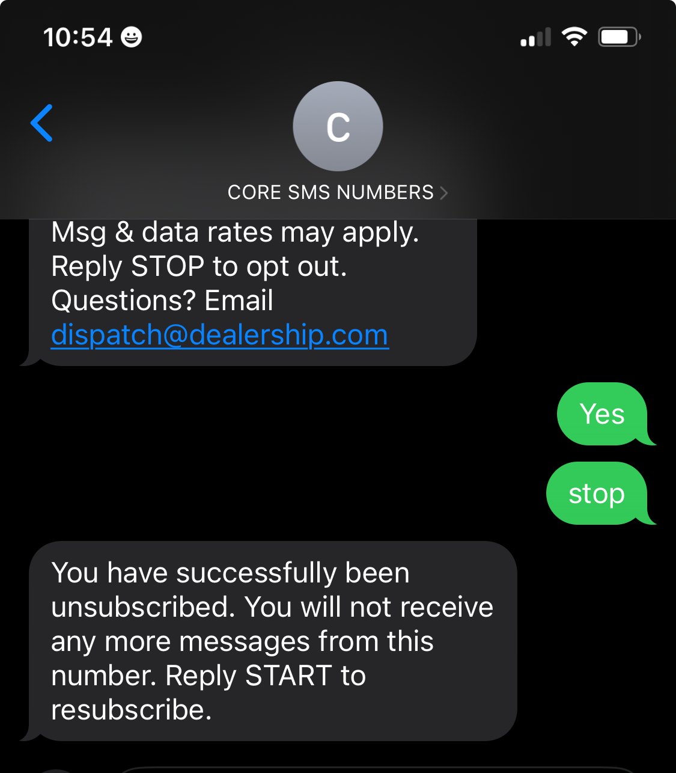Screen dimensions: 676x773
Task: Tap the "Msg & data rates may apply" text
Action: (x=235, y=233)
